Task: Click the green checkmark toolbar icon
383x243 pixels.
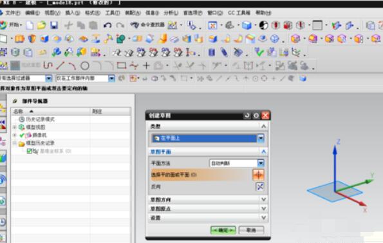Action: point(259,52)
